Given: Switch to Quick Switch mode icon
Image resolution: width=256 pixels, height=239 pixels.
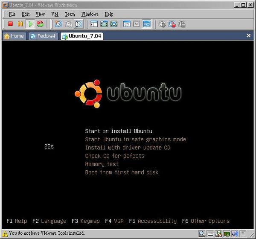Looking at the screenshot, I should click(x=104, y=24).
